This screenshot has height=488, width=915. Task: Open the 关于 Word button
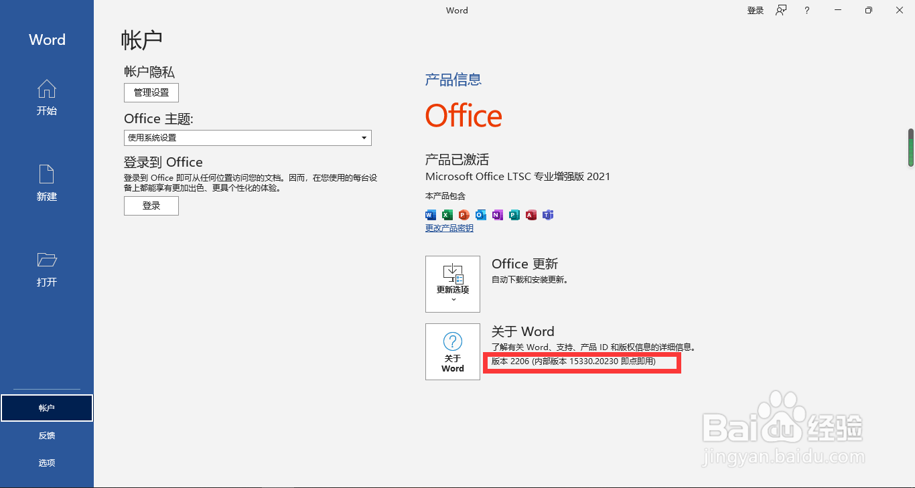pos(453,351)
